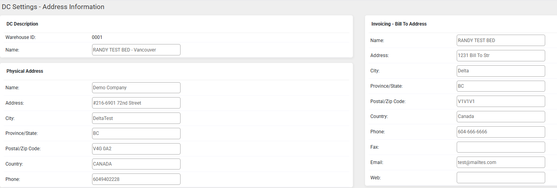Focus the Physical Address Name field
The height and width of the screenshot is (188, 557).
click(136, 88)
